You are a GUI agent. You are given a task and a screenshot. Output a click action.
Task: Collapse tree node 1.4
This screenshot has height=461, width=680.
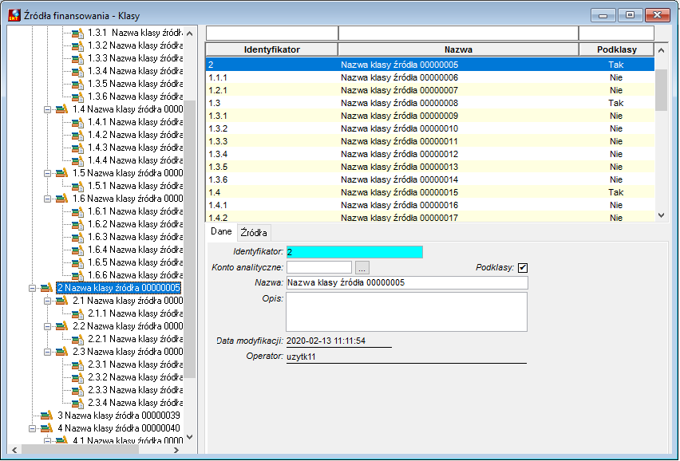(x=47, y=109)
